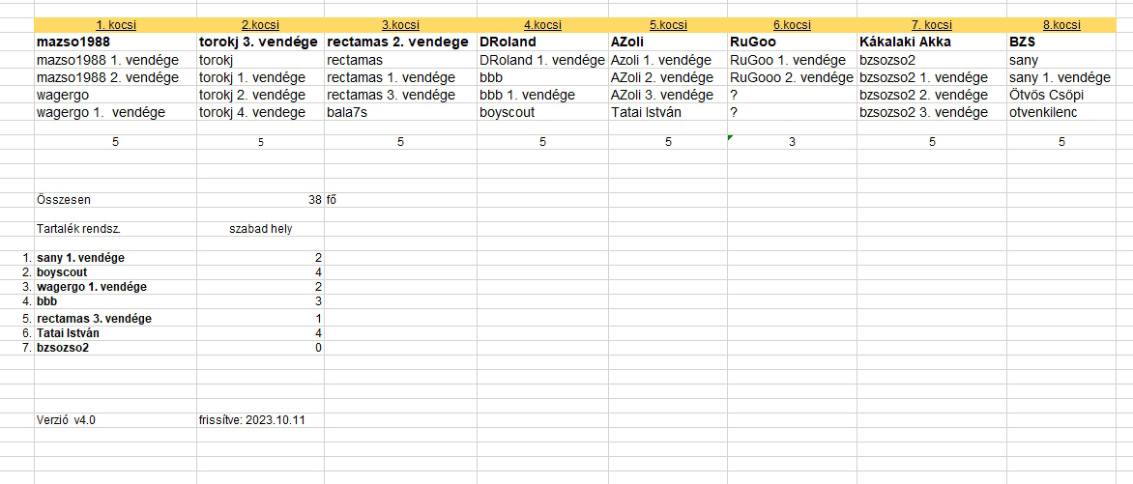
Task: Select cell with value 3 under RuGoo
Action: [792, 142]
